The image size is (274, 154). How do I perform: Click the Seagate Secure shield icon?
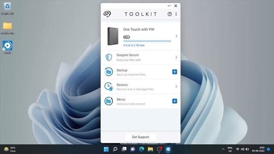[x=109, y=57]
